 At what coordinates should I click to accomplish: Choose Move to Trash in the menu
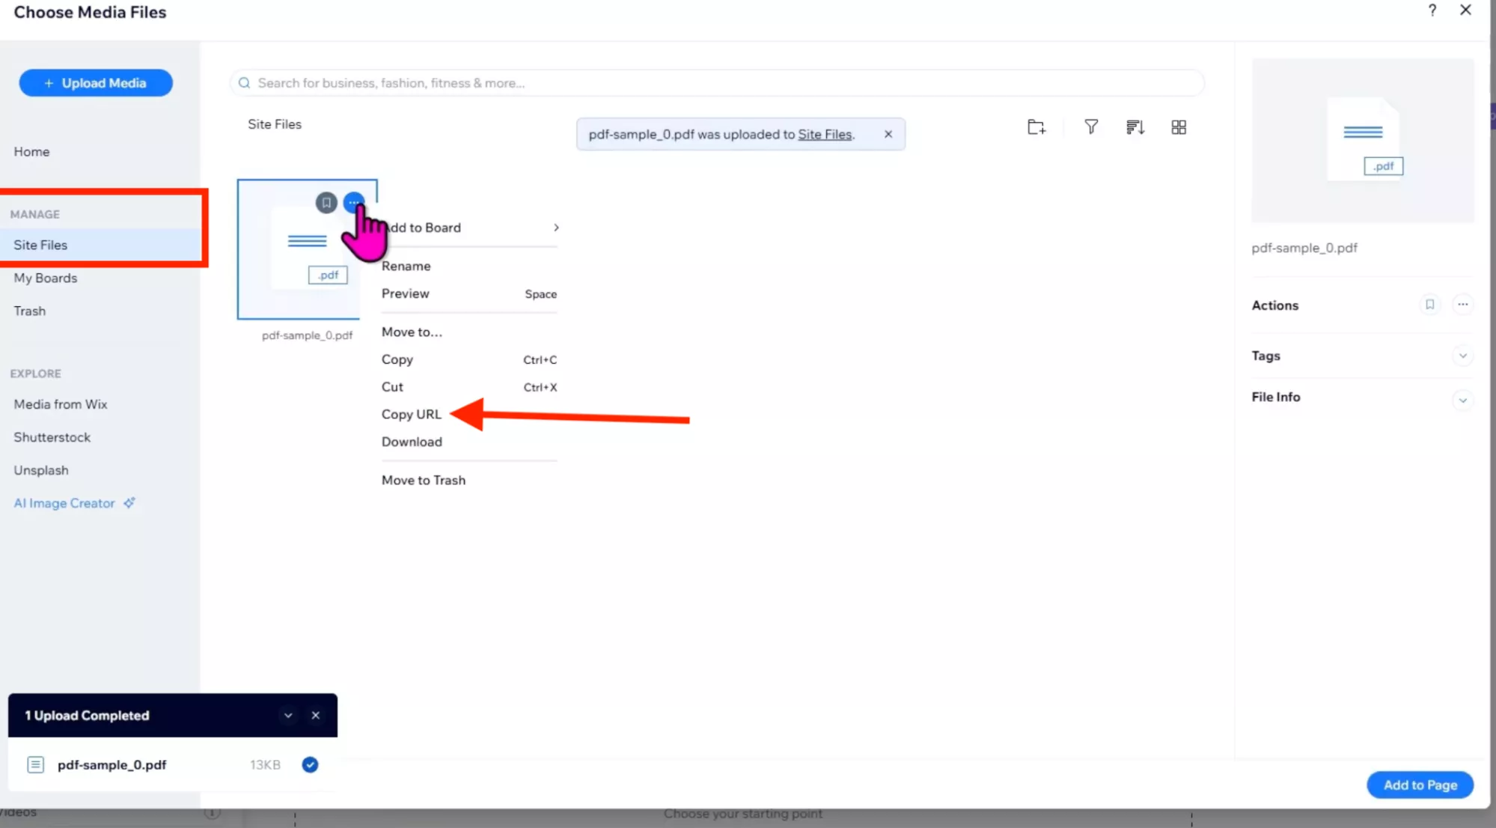424,480
